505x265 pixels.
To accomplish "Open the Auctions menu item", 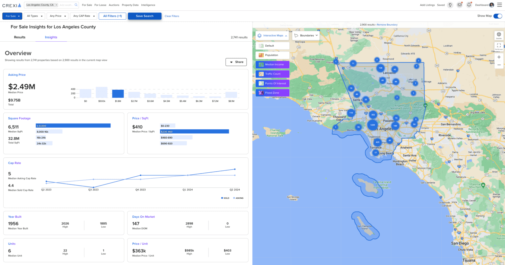I will [x=114, y=5].
